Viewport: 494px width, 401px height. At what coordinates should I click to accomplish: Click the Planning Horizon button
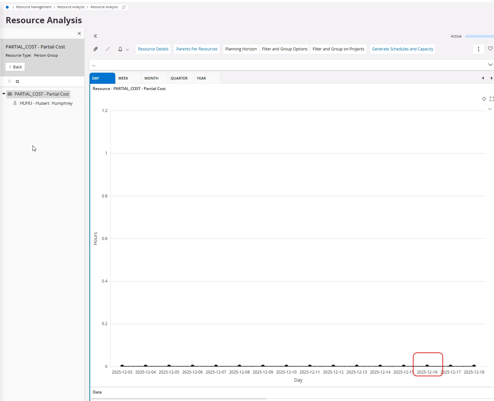(241, 49)
